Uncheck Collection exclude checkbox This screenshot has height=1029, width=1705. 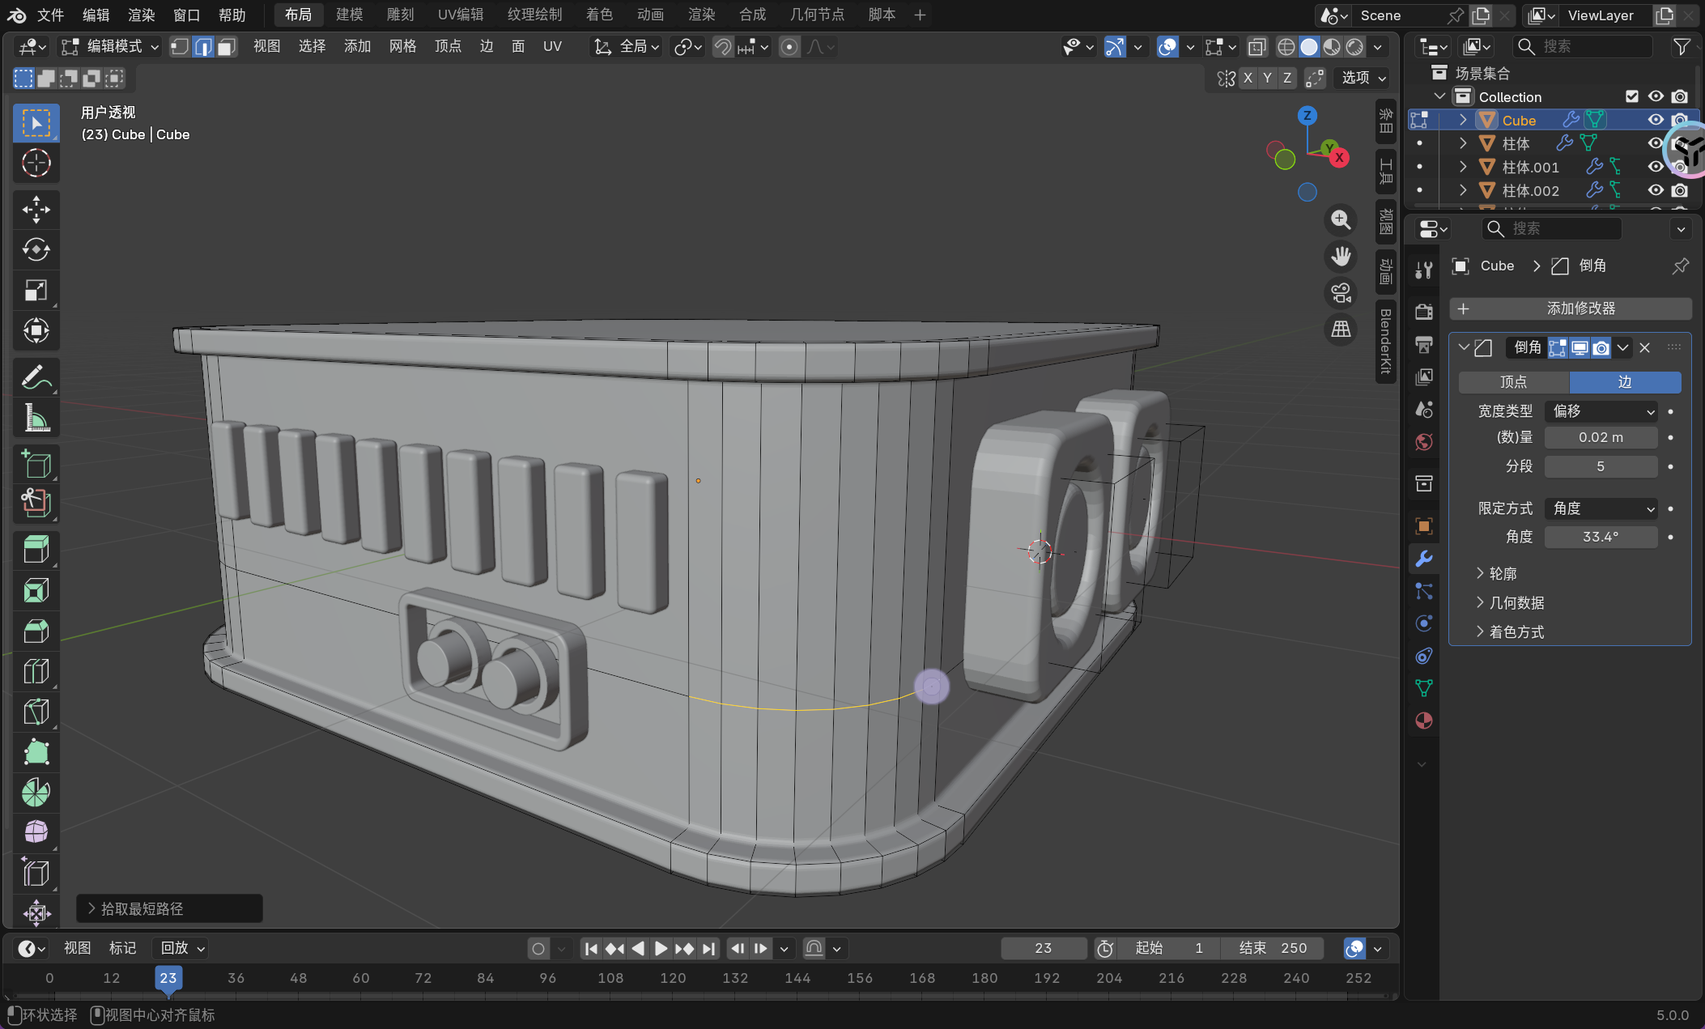pos(1631,96)
